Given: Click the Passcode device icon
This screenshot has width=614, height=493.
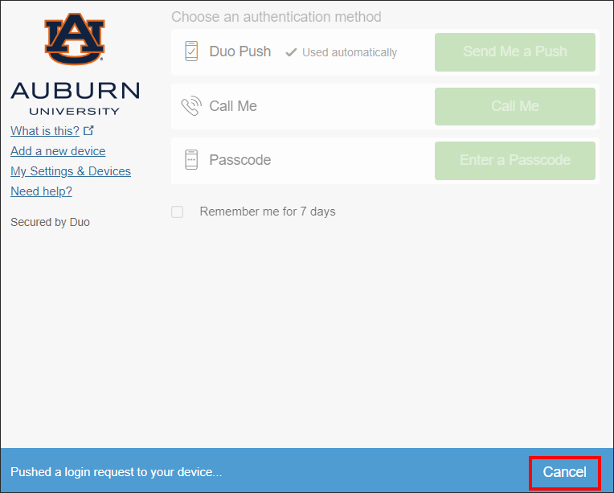Looking at the screenshot, I should (191, 160).
